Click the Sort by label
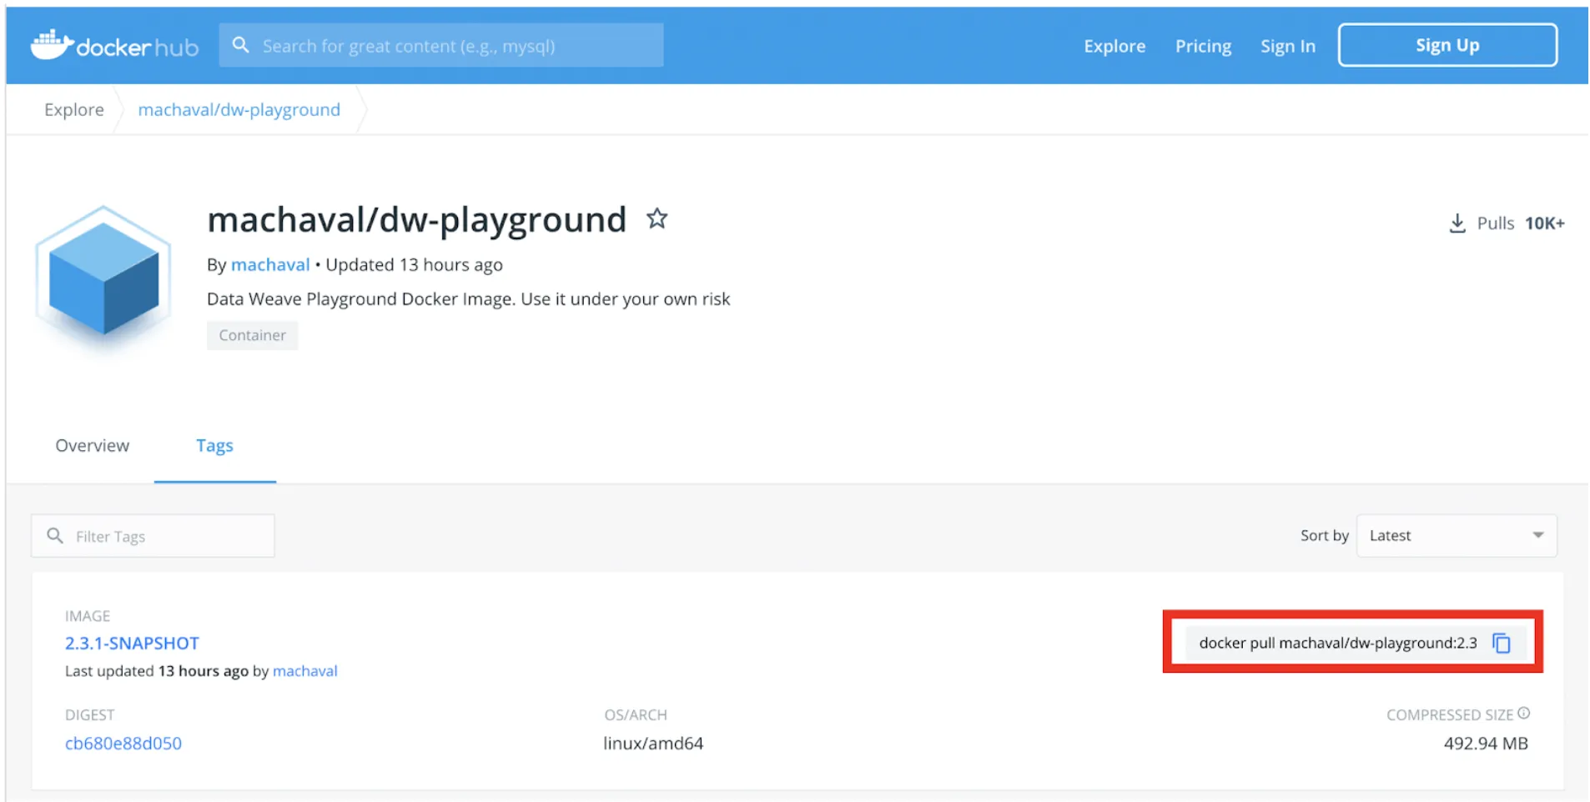 (1324, 535)
